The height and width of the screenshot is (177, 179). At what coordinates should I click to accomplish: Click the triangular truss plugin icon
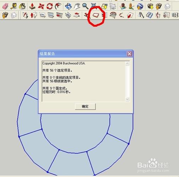(x=141, y=15)
